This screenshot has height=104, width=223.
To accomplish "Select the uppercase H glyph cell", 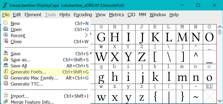I will pyautogui.click(x=115, y=37).
